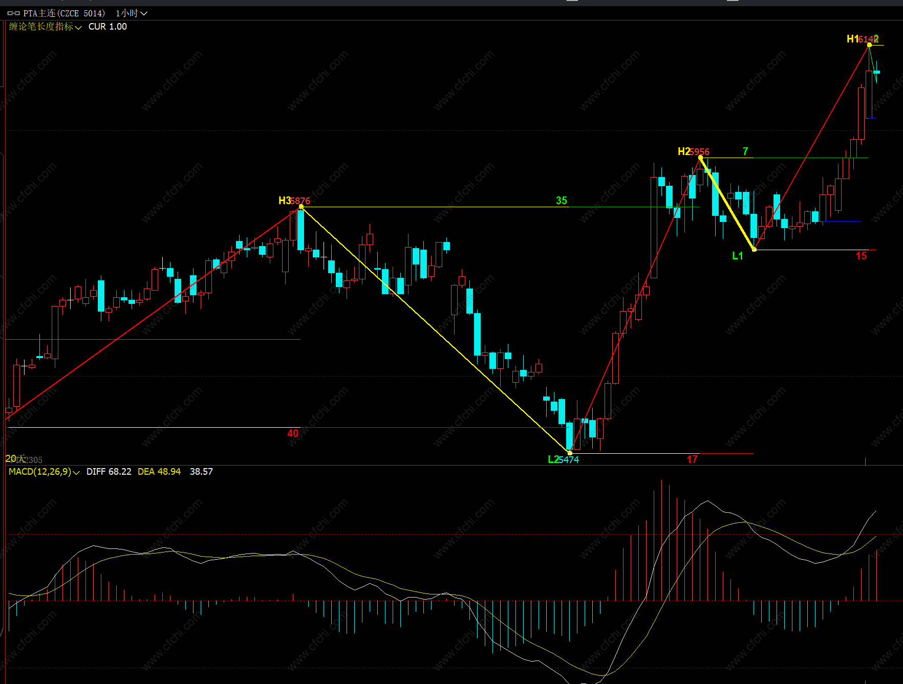Screen dimensions: 903x684
Task: Click the CUR 1.00 indicator value
Action: [x=107, y=27]
